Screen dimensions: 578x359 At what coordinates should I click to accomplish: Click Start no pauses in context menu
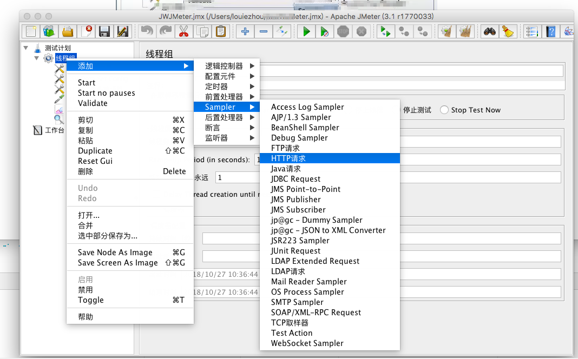tap(130, 93)
